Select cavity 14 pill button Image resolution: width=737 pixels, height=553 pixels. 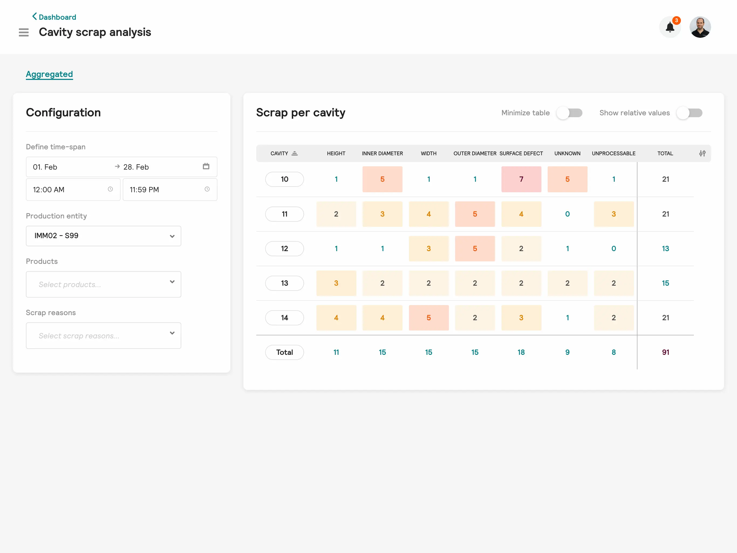tap(285, 318)
